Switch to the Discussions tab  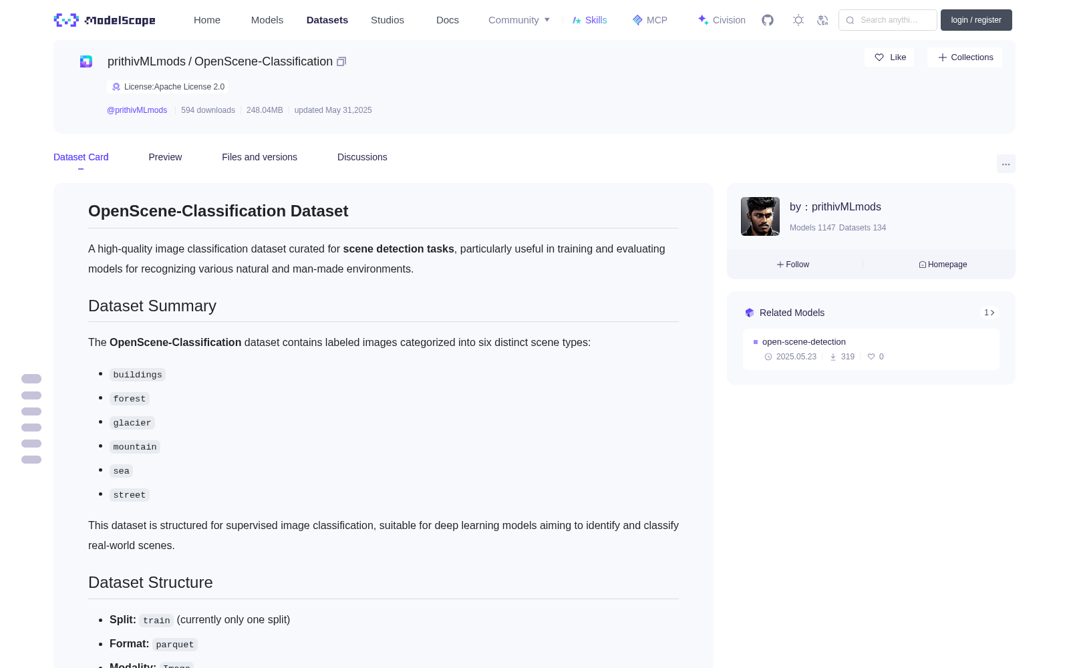[x=362, y=157]
